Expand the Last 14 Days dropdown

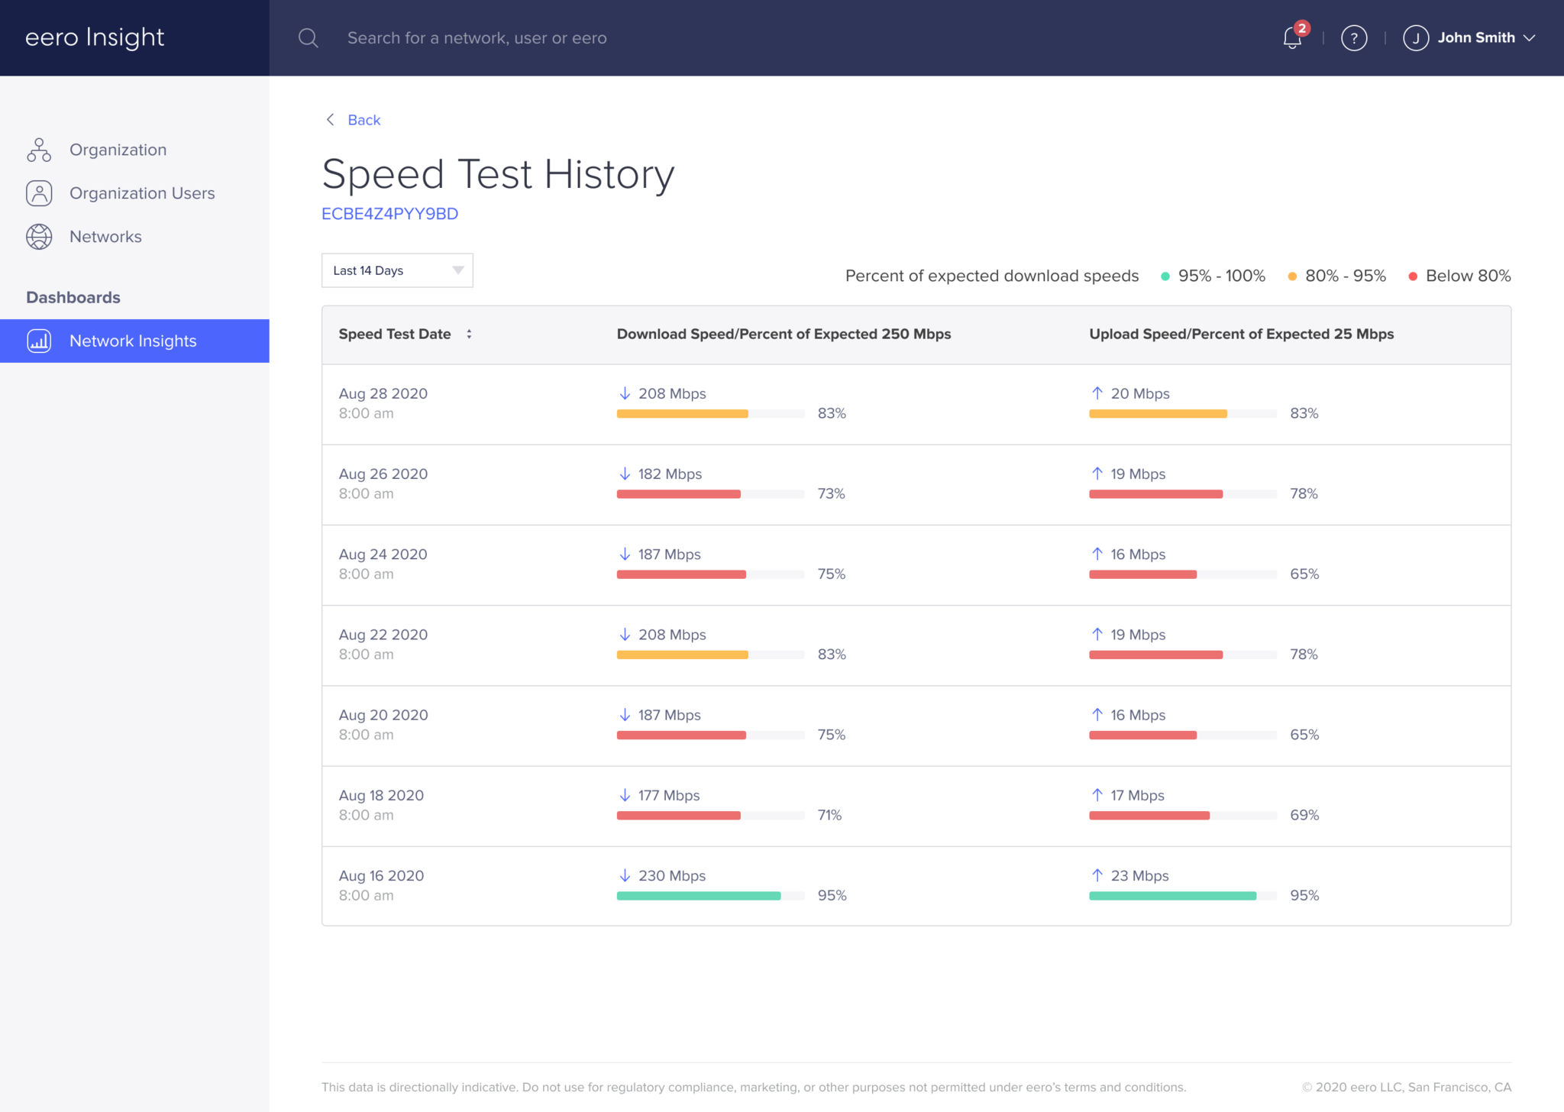coord(397,270)
